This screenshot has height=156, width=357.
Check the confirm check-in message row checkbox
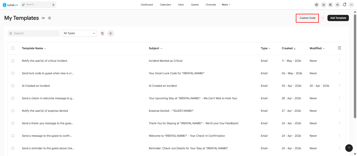point(13,136)
